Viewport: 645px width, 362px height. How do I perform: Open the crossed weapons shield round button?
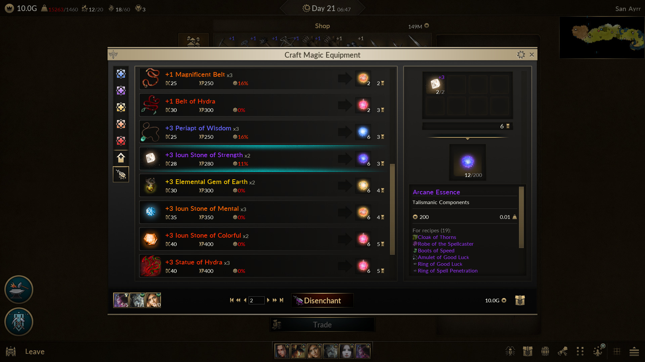tap(19, 322)
